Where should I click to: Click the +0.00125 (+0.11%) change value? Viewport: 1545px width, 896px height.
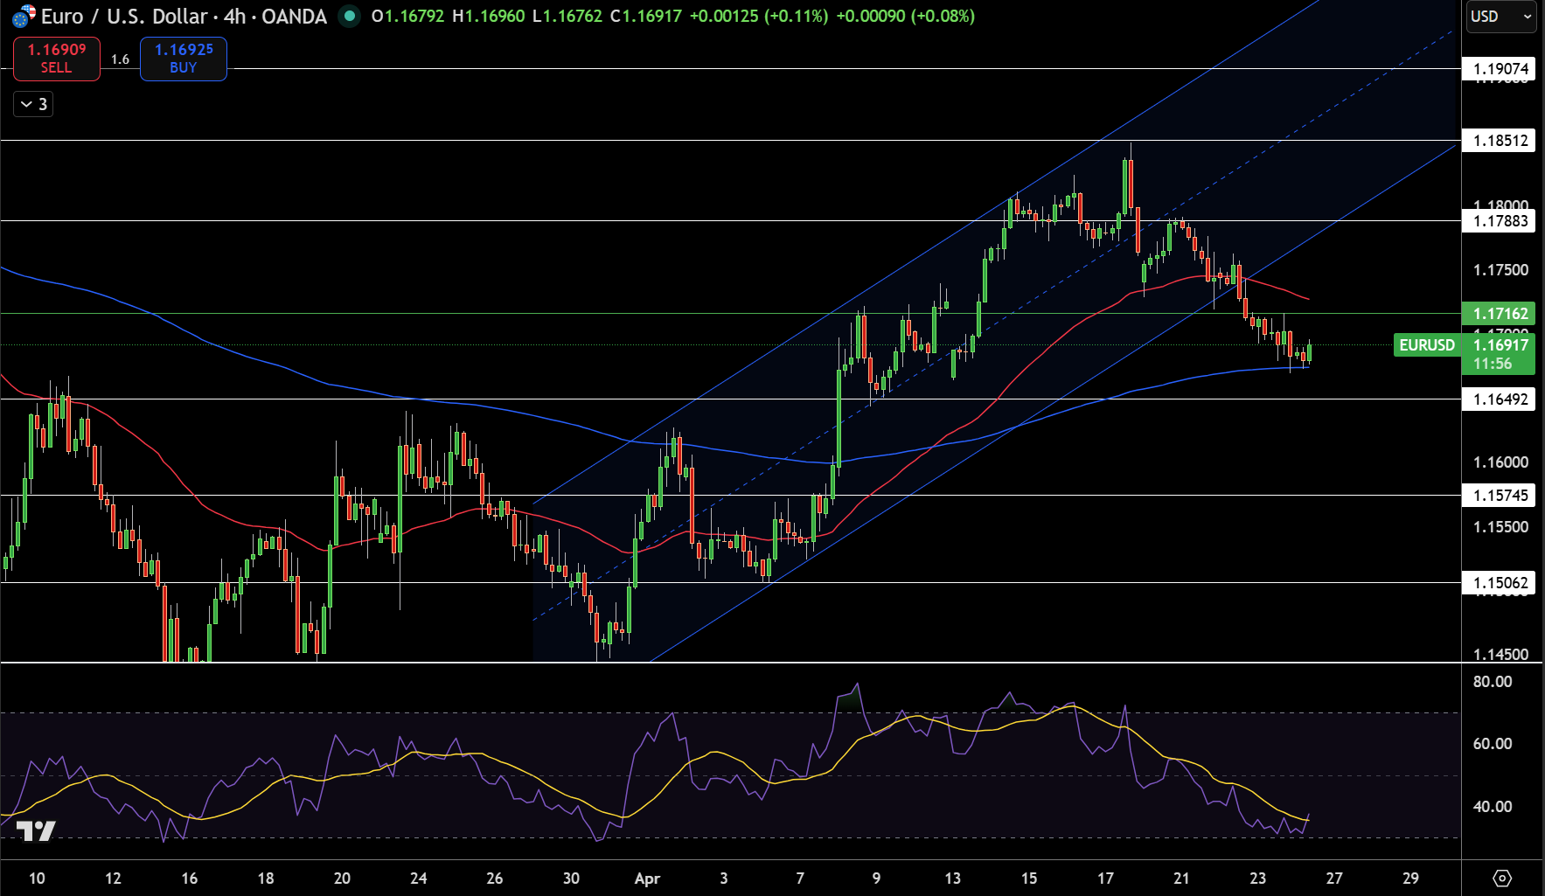[x=759, y=16]
